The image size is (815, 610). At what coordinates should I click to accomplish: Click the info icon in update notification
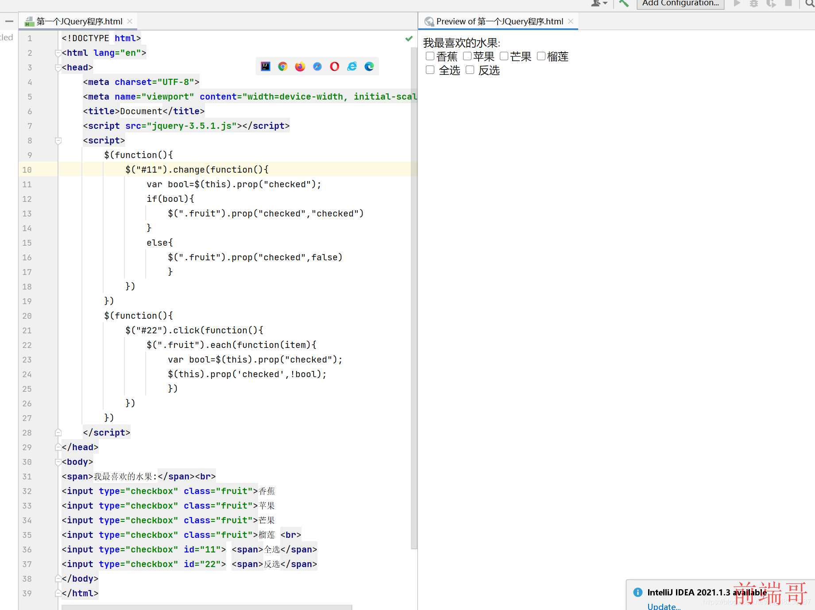(638, 592)
